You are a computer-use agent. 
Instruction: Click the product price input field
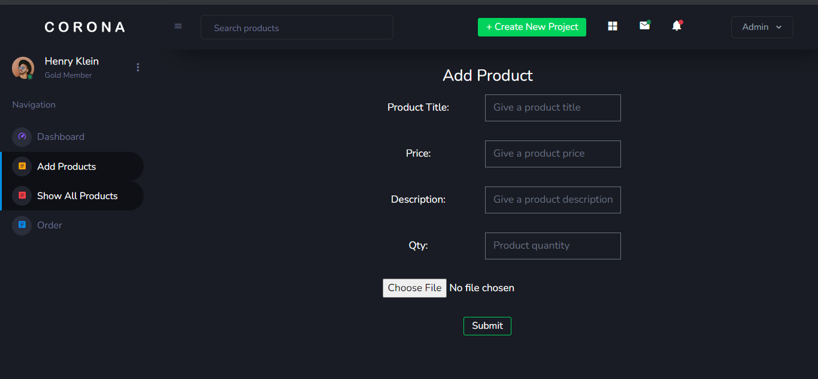coord(552,154)
